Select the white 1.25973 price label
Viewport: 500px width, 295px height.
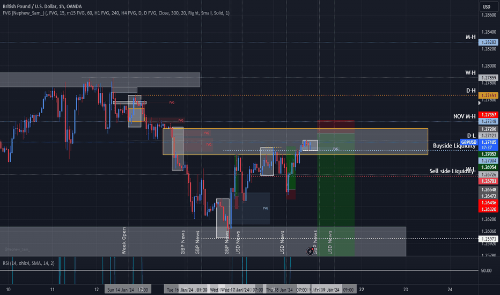pos(489,239)
